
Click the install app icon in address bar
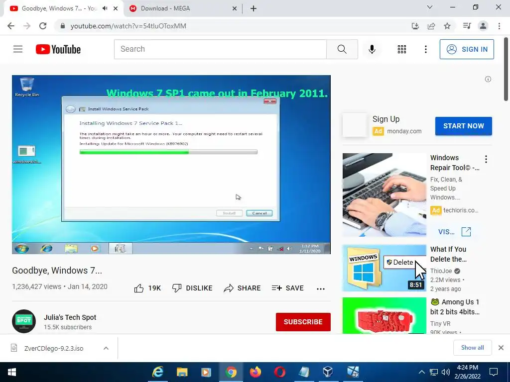(x=415, y=26)
